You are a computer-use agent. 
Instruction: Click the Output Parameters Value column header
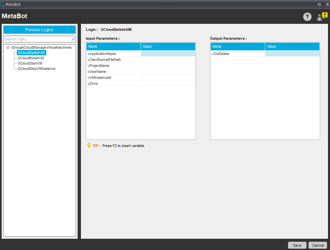tap(292, 46)
